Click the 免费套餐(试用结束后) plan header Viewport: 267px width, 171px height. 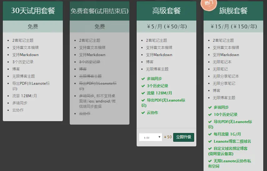coord(100,11)
